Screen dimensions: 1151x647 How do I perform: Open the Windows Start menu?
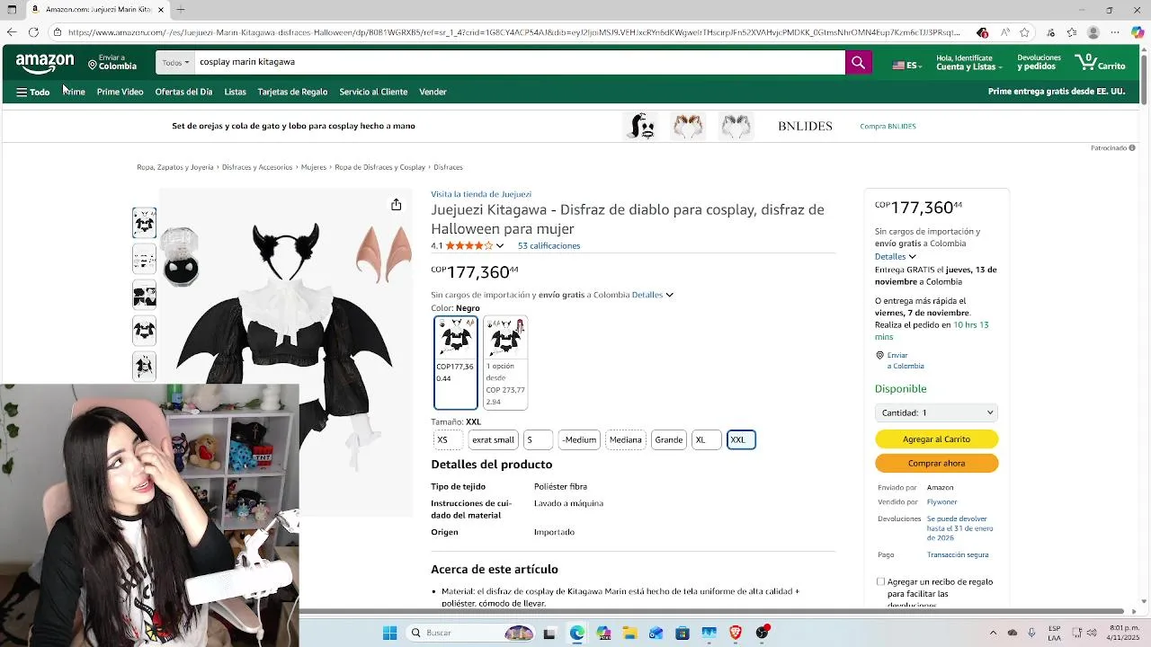click(389, 633)
